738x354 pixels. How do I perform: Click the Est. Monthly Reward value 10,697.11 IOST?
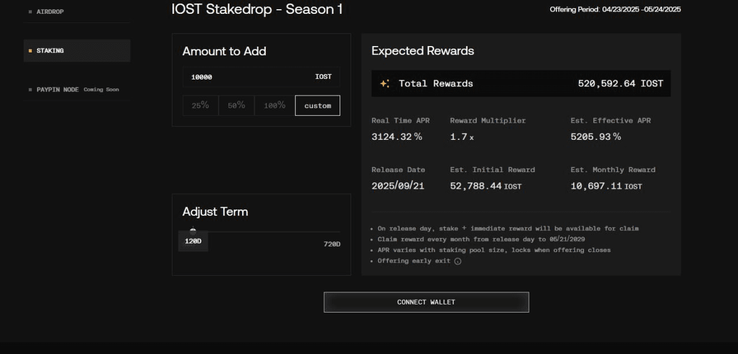click(607, 186)
